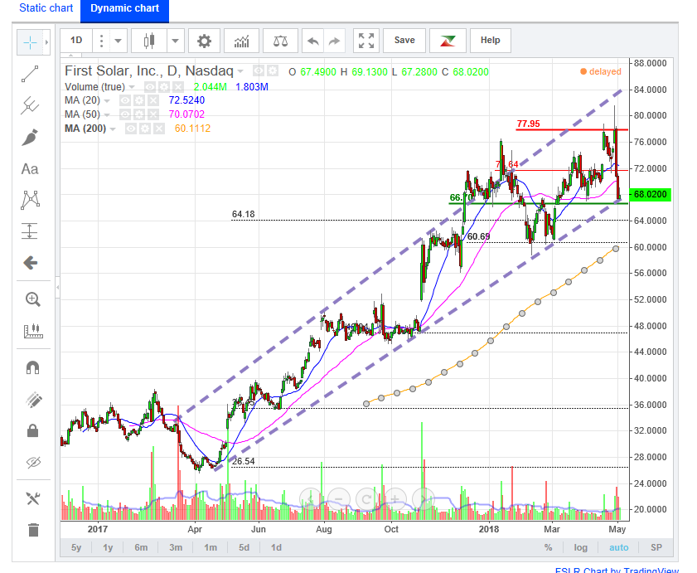Select the price range measuring tool
Viewport: 697px width, 573px height.
click(x=30, y=231)
